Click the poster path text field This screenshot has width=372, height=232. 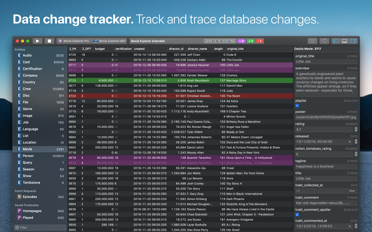click(x=326, y=117)
